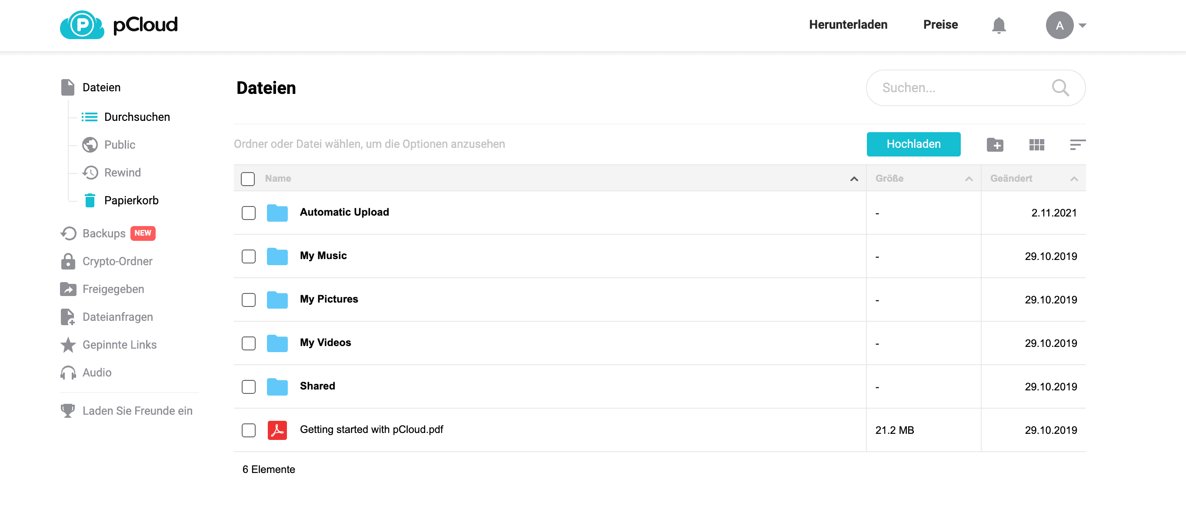1186x526 pixels.
Task: Open Crypto-Ordner in the sidebar
Action: pyautogui.click(x=117, y=261)
